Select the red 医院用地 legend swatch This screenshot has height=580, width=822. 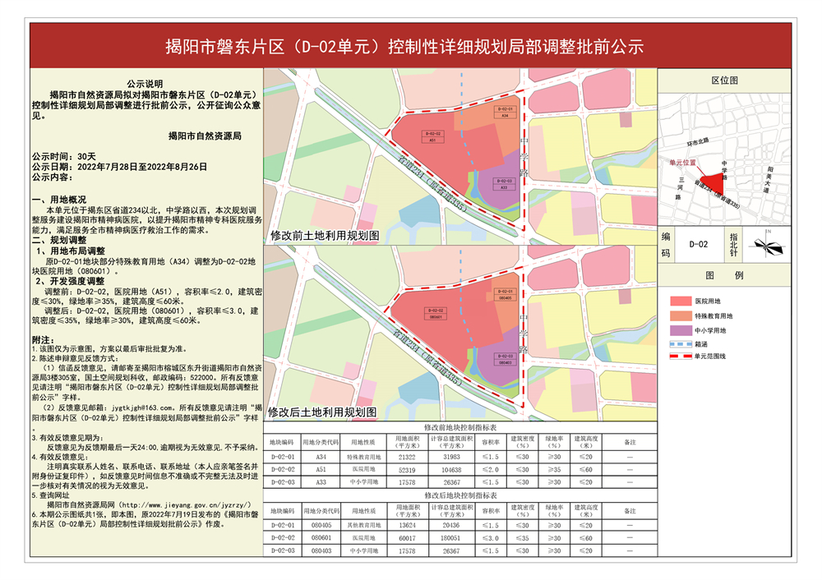(x=681, y=302)
